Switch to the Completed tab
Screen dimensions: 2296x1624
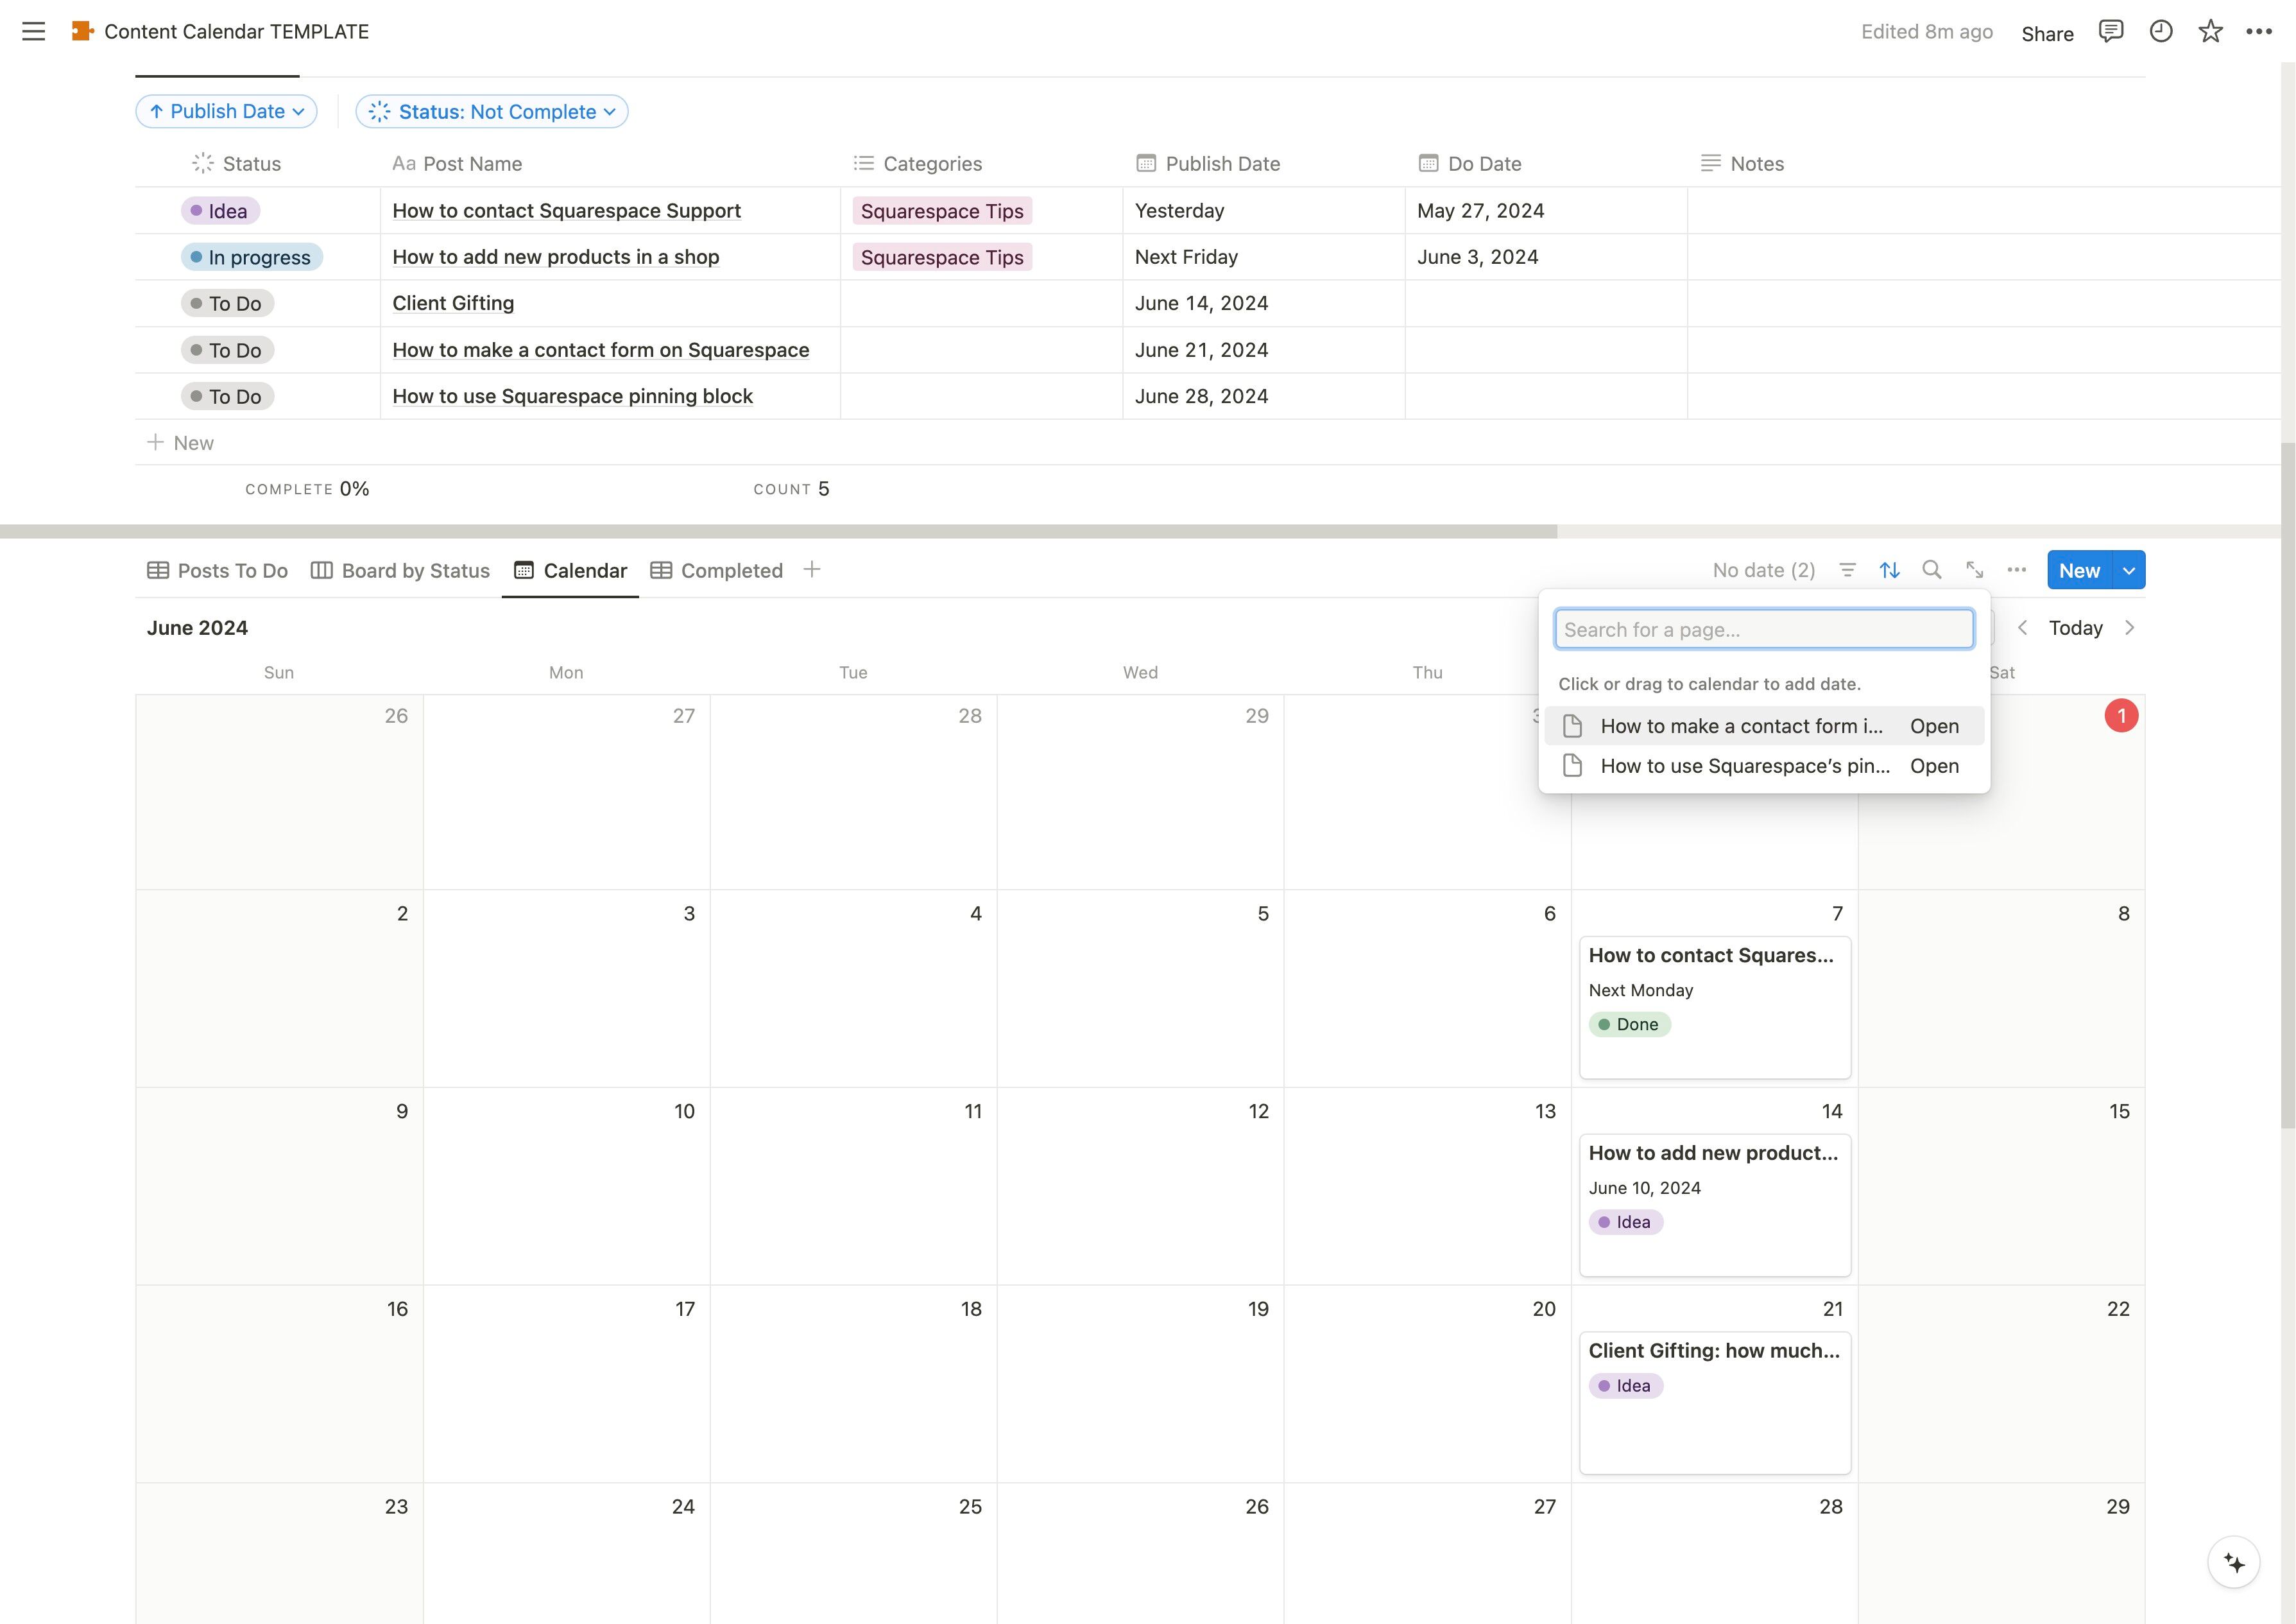point(716,571)
